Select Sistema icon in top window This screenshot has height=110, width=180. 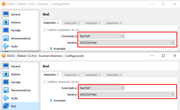6,22
